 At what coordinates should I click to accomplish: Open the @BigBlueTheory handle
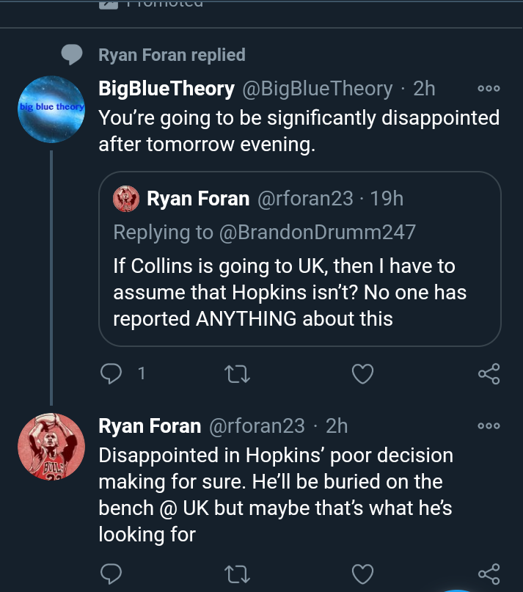(x=317, y=89)
